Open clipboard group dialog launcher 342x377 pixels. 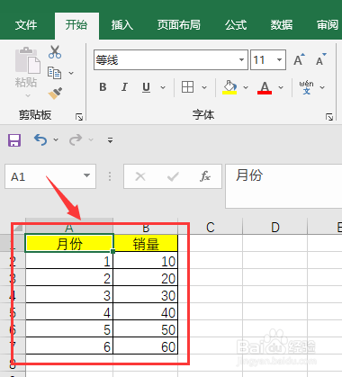pyautogui.click(x=79, y=117)
